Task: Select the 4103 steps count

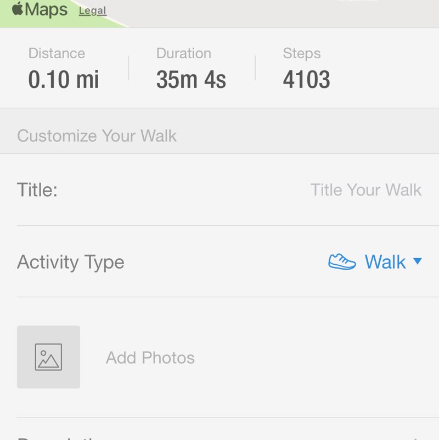Action: click(306, 80)
